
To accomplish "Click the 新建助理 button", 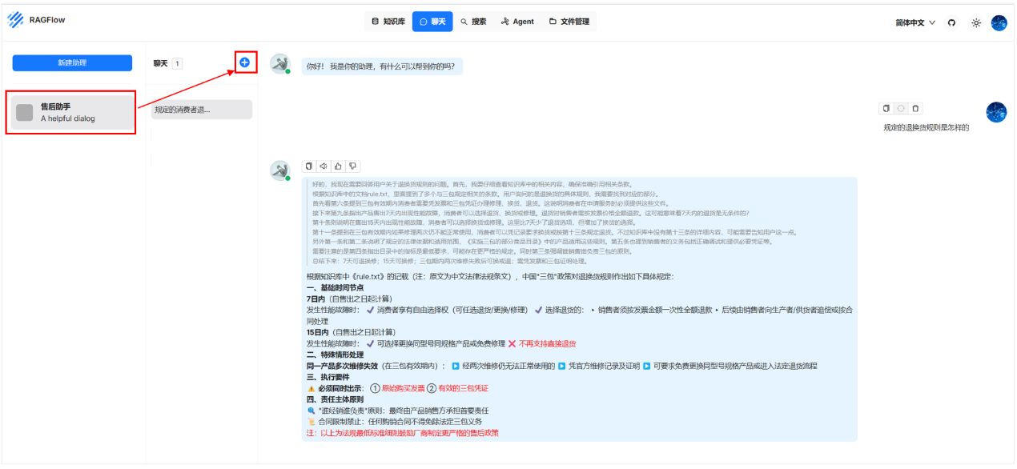I will [70, 62].
